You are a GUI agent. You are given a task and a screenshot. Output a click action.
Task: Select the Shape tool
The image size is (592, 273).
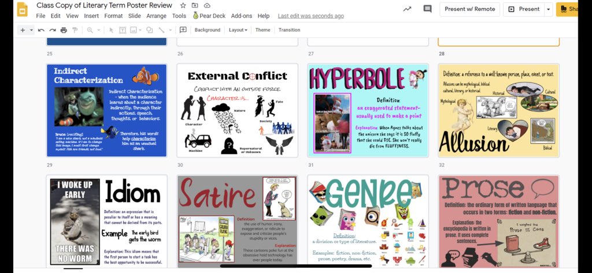coord(150,30)
